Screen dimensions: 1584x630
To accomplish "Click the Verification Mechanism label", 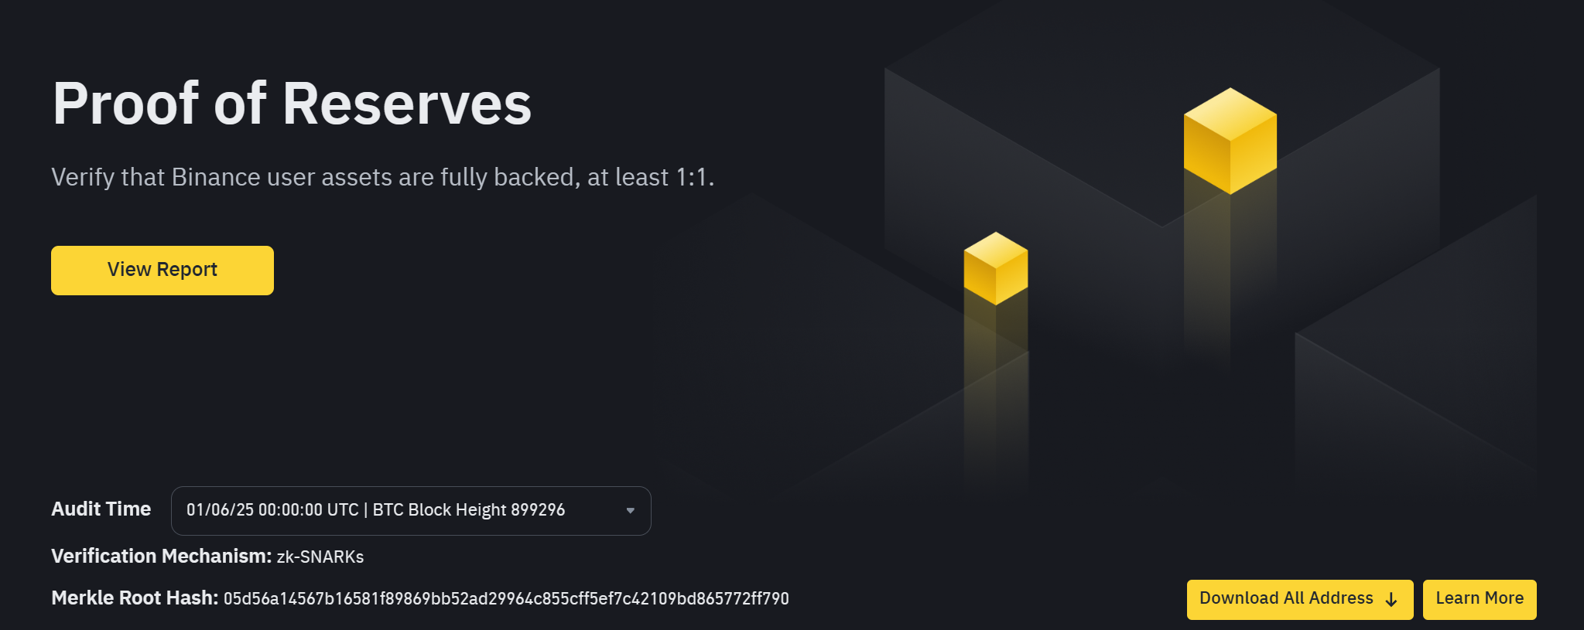I will [x=161, y=557].
